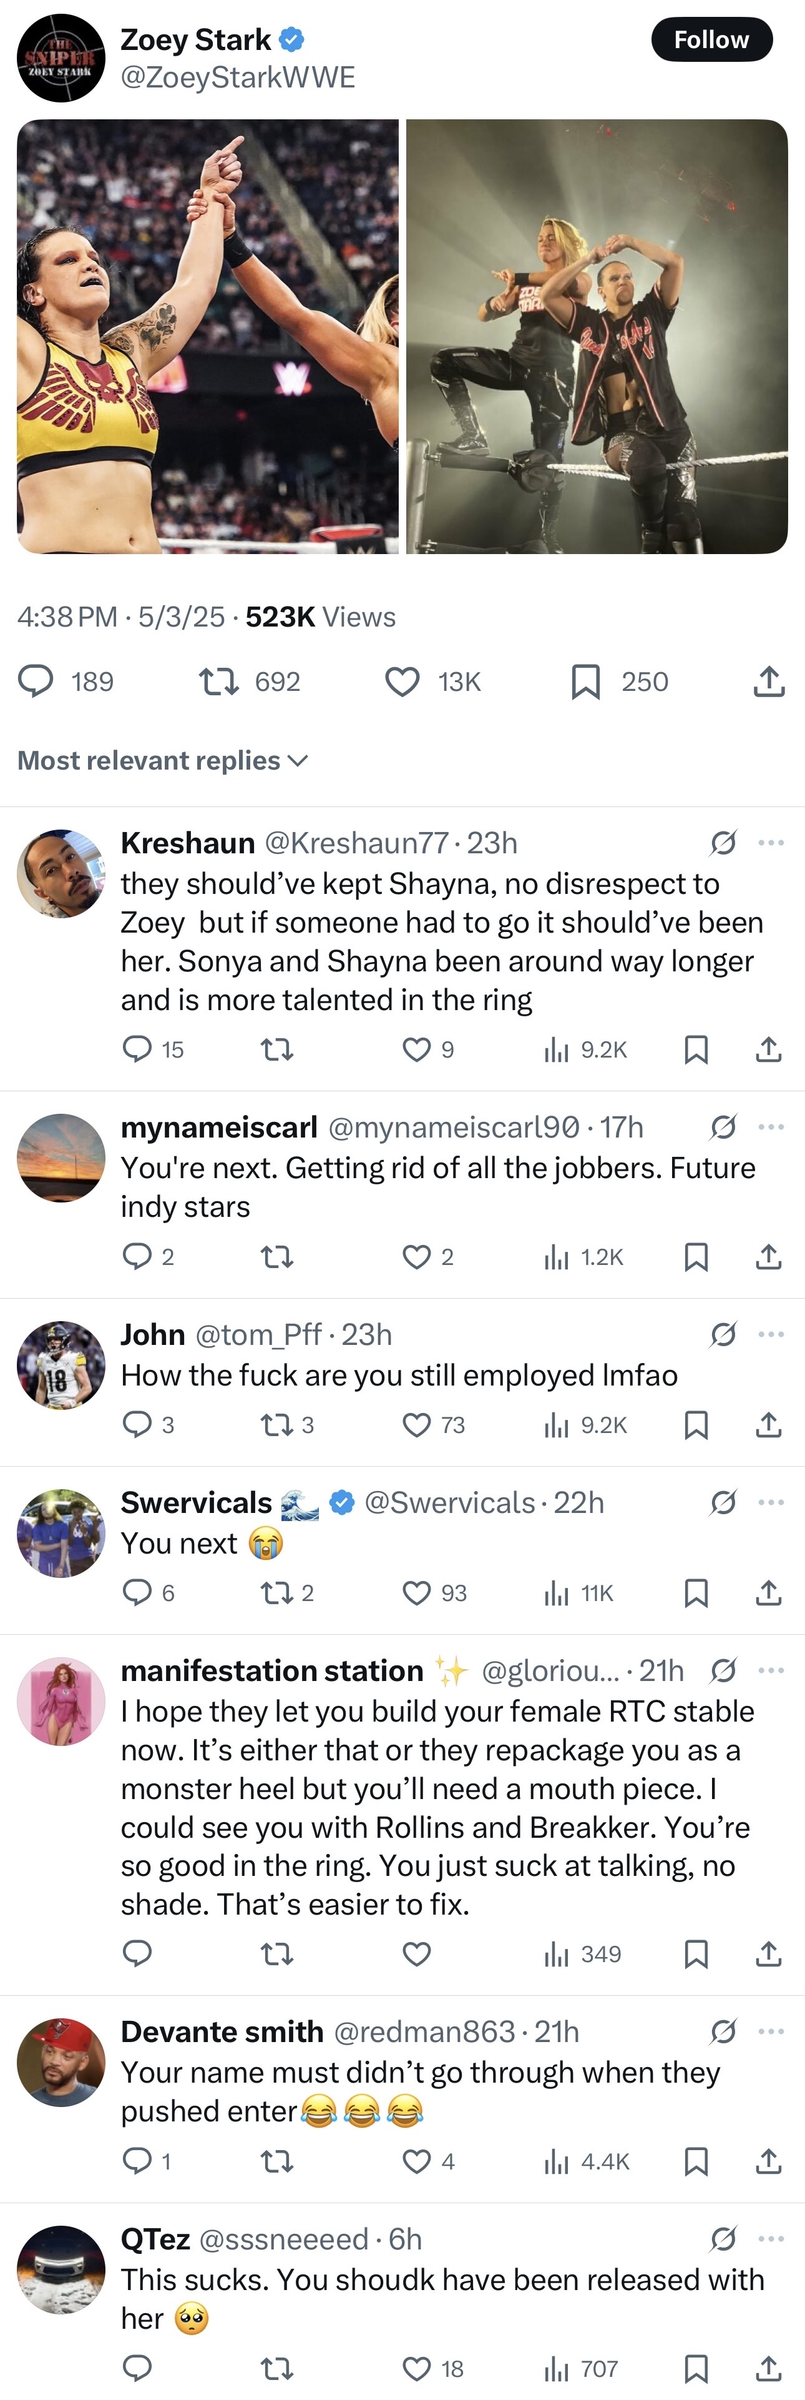Open the left photo of raised arm
This screenshot has width=805, height=2400.
coord(208,336)
